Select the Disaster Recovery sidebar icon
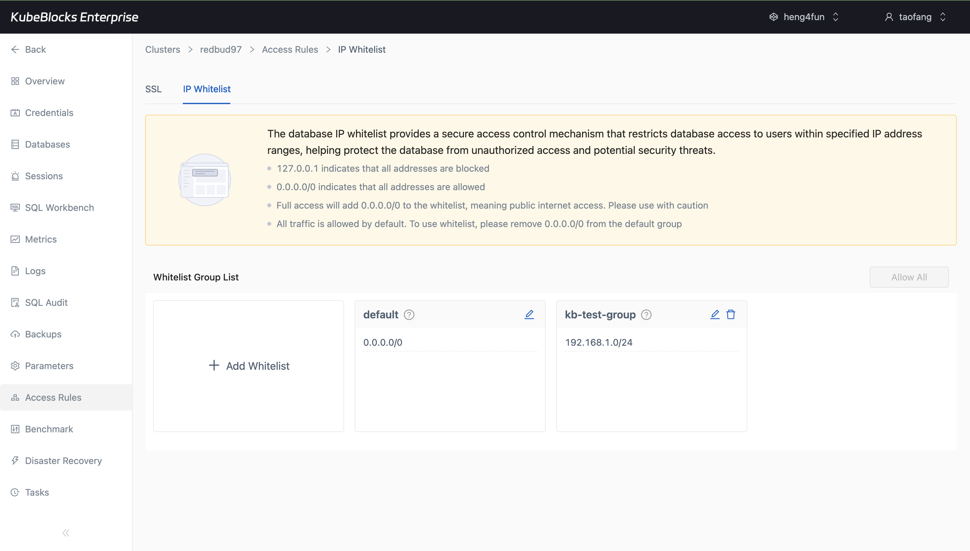 coord(63,461)
